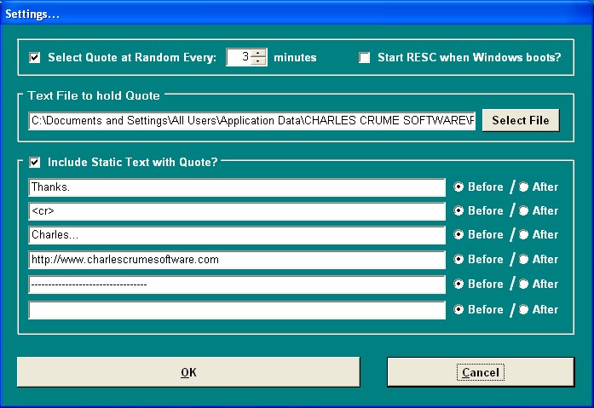This screenshot has width=594, height=408.
Task: Select Before for the website URL row
Action: coord(459,259)
